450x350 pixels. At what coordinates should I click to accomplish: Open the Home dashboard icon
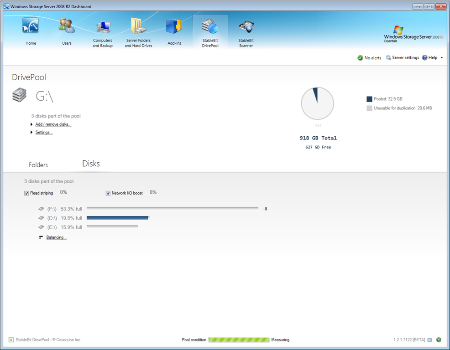pos(31,26)
